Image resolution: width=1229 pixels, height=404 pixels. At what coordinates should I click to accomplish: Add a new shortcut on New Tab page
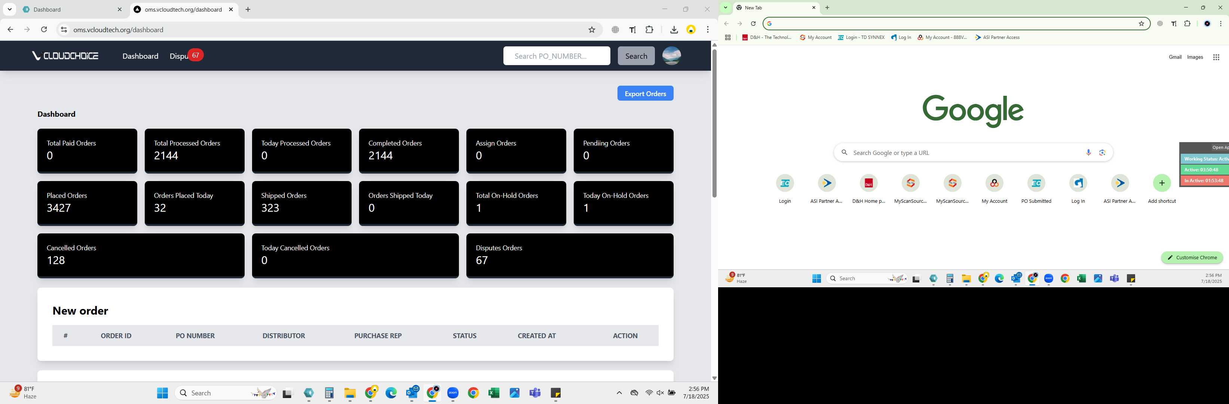(1162, 189)
